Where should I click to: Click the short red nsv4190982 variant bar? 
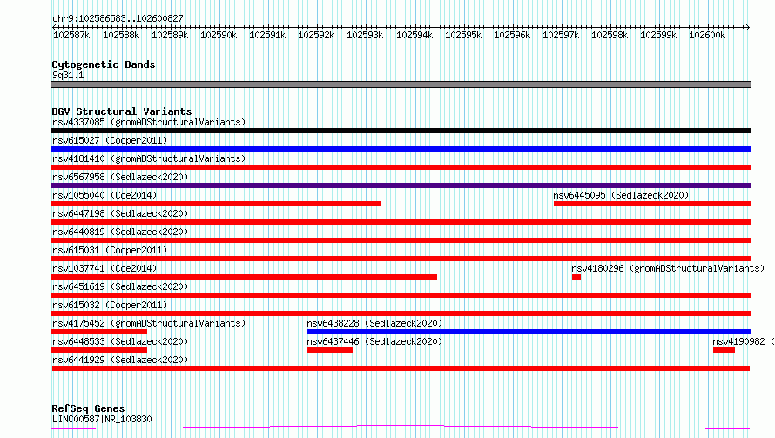724,350
